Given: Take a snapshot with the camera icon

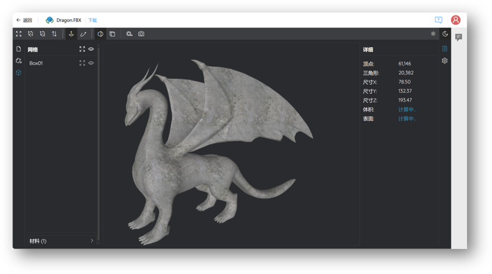Looking at the screenshot, I should 141,34.
